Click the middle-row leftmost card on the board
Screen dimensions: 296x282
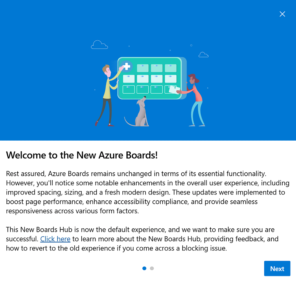129,79
